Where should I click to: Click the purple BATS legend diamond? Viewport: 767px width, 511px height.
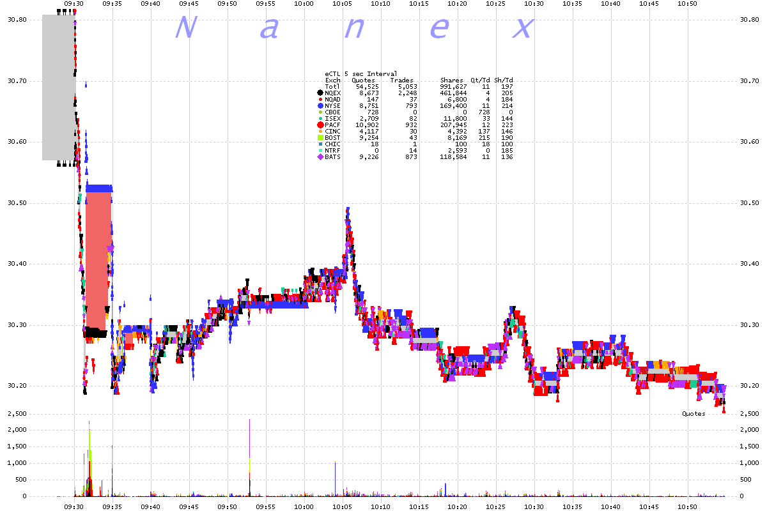pos(320,156)
